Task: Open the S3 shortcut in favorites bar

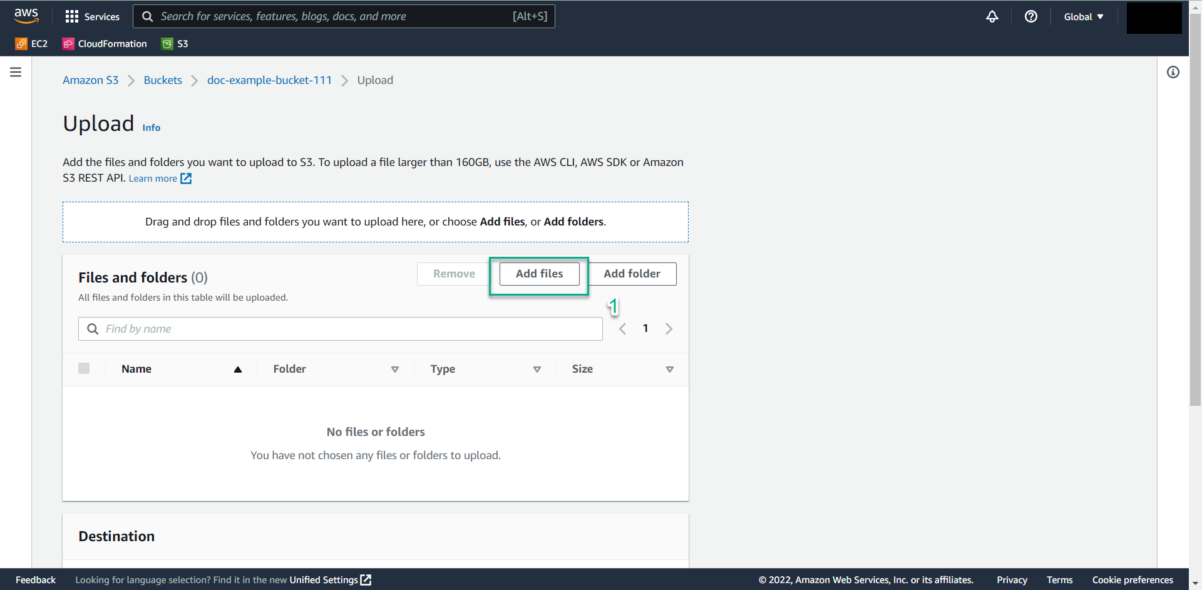Action: [x=175, y=44]
